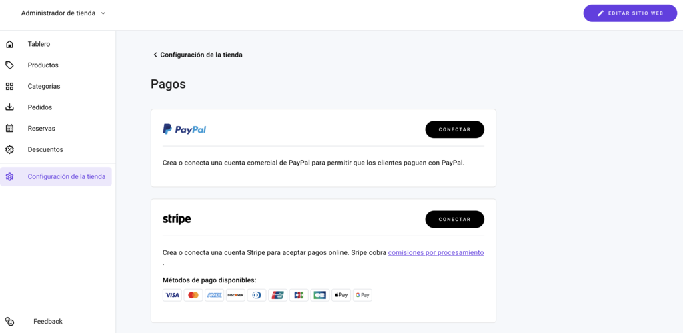Click the Feedback smiley icon
The image size is (683, 333).
coord(9,322)
